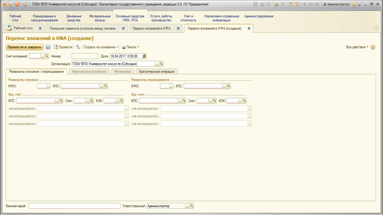Click the info icon in the title bar

click(354, 4)
